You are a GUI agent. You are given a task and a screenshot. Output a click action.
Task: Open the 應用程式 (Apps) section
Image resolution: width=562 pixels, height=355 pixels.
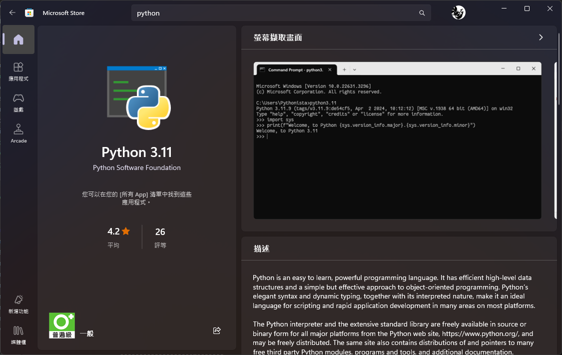(x=18, y=71)
